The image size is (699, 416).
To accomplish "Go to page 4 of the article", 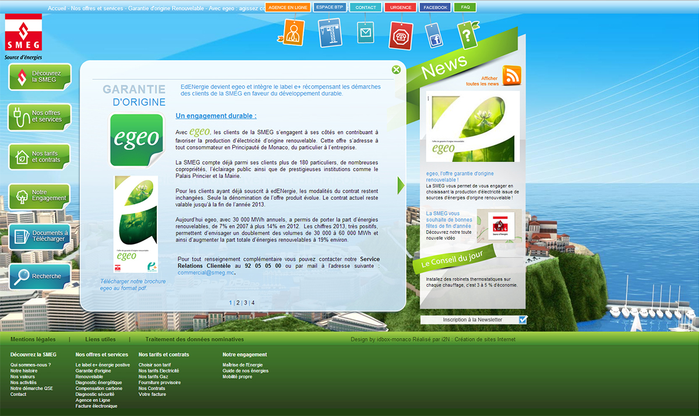I will pos(253,303).
